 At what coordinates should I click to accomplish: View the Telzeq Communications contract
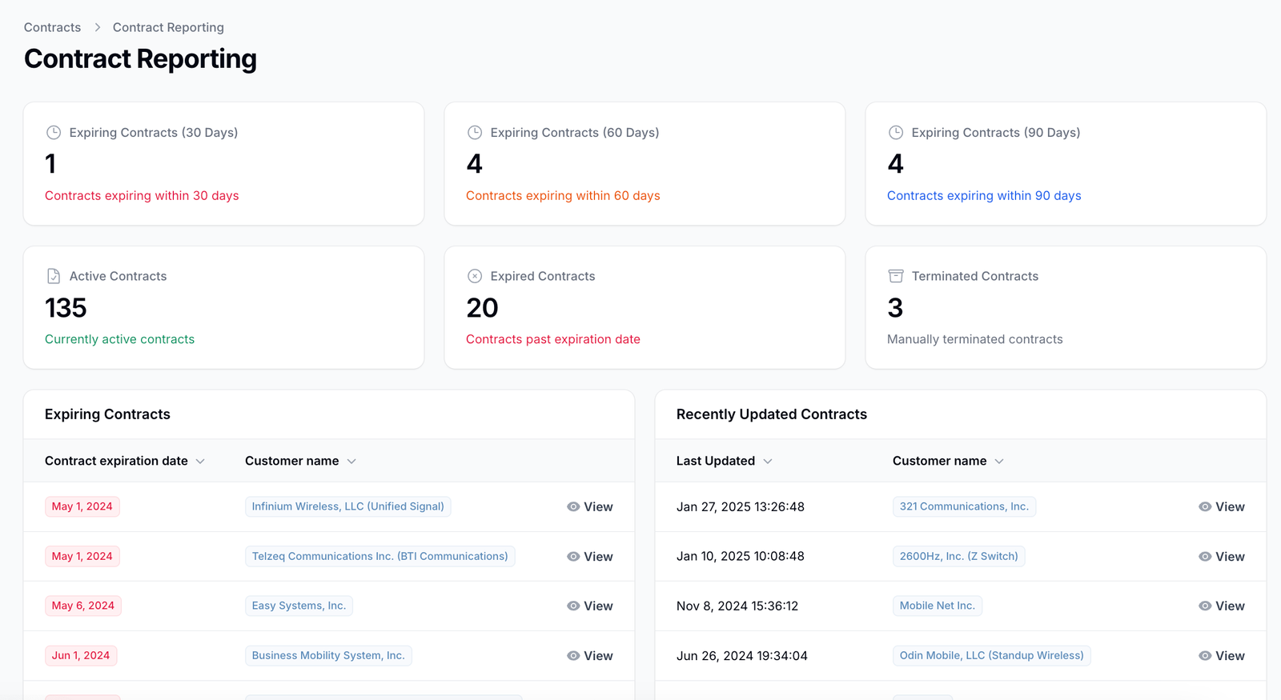590,557
